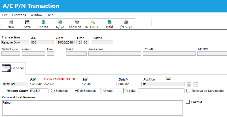Click the A/C field containing 503
Screen dimensions: 227x117
point(42,42)
